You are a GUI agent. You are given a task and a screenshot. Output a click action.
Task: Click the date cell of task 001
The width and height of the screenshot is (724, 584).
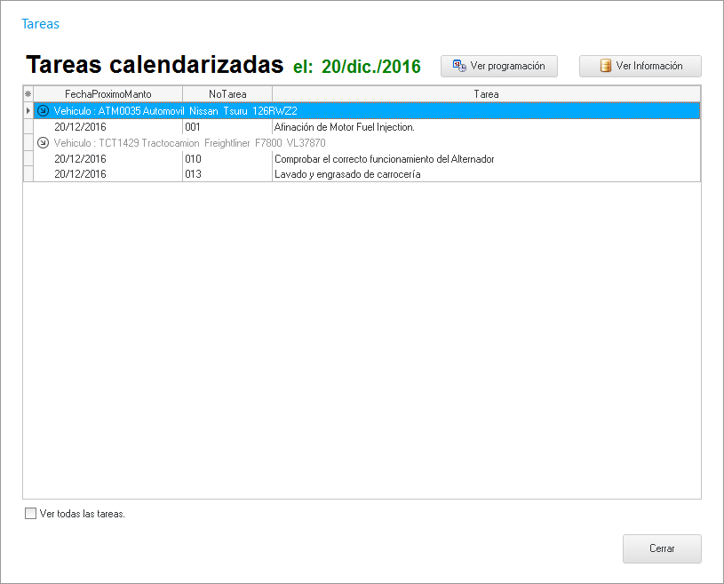(x=80, y=127)
